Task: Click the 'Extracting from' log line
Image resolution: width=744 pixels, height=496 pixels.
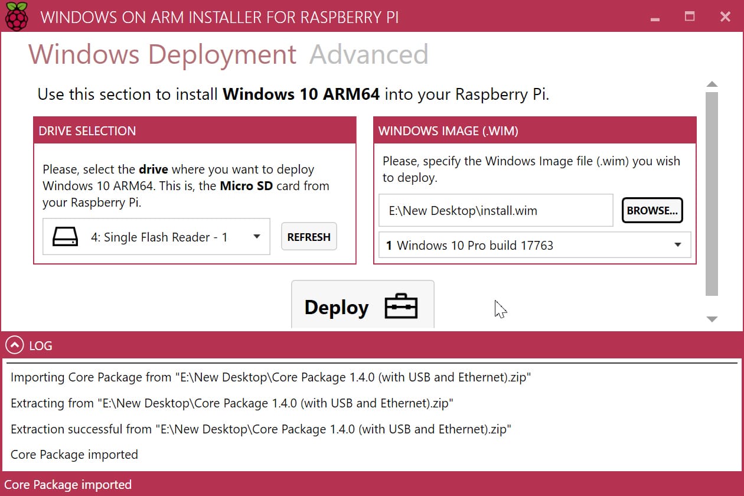Action: (231, 403)
